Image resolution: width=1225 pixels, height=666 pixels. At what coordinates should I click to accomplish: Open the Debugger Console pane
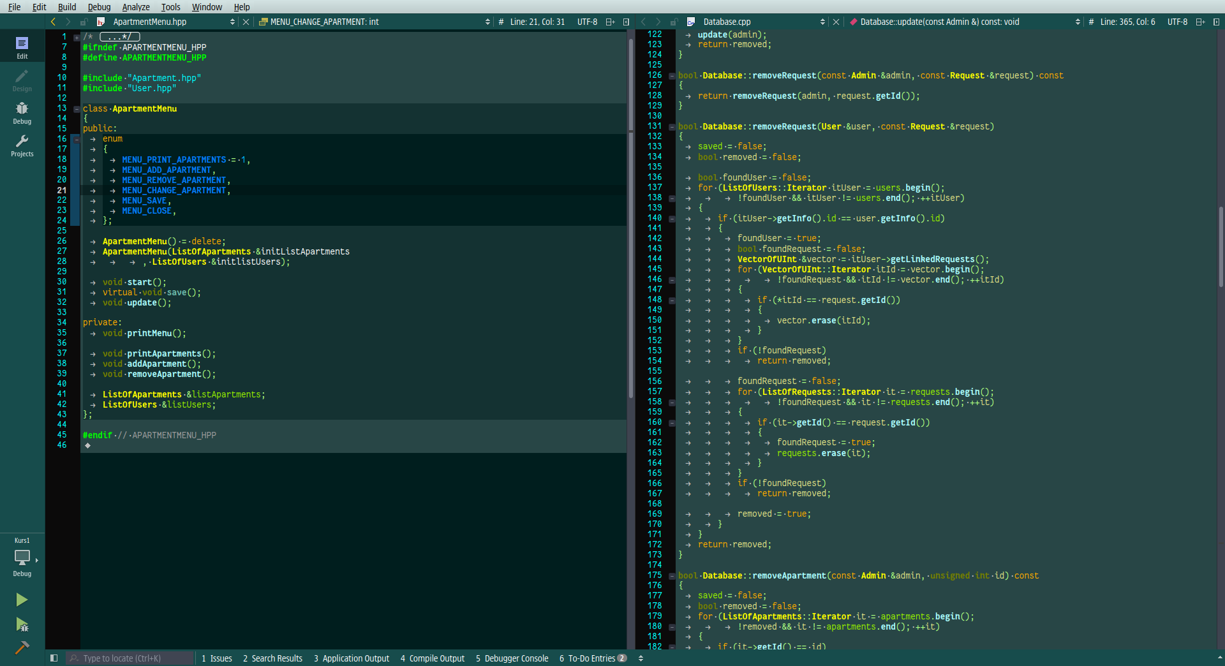coord(512,658)
